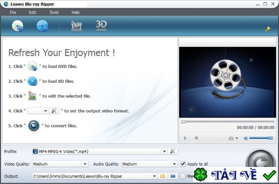Open the Edit menu
Image resolution: width=279 pixels, height=184 pixels.
pyautogui.click(x=32, y=12)
